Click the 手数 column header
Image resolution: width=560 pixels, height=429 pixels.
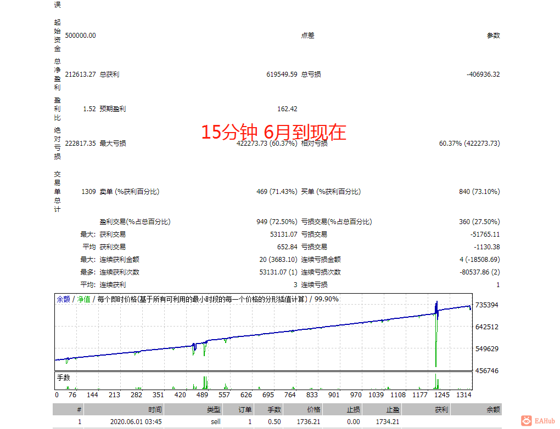273,409
